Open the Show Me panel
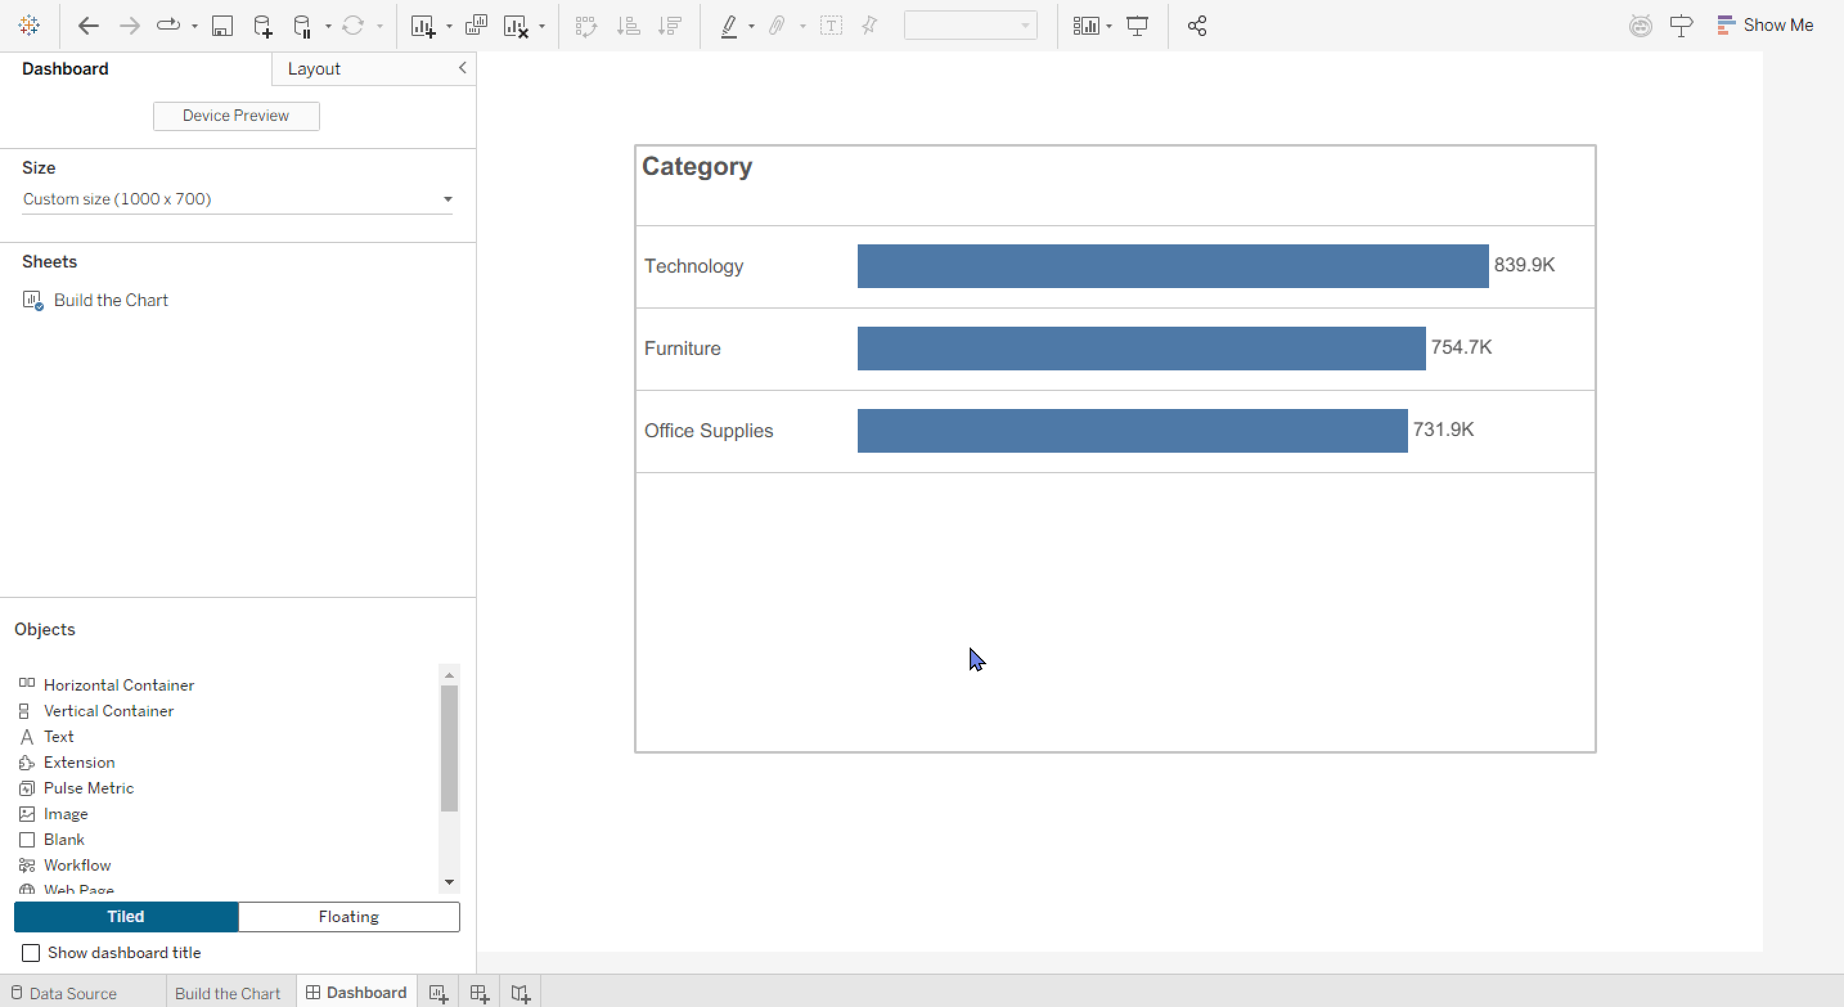The width and height of the screenshot is (1844, 1007). tap(1766, 26)
